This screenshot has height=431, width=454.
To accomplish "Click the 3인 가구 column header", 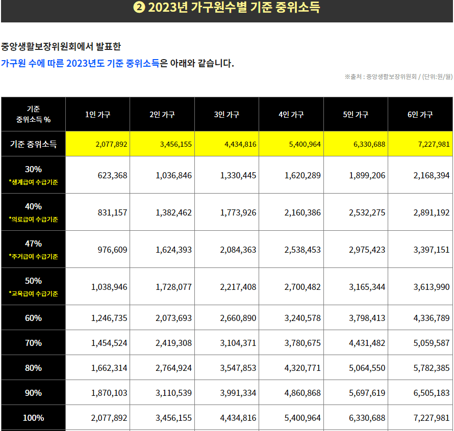I will tap(226, 114).
